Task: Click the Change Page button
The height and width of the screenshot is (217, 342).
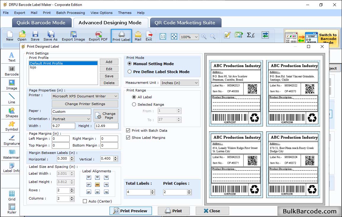Action: [106, 115]
